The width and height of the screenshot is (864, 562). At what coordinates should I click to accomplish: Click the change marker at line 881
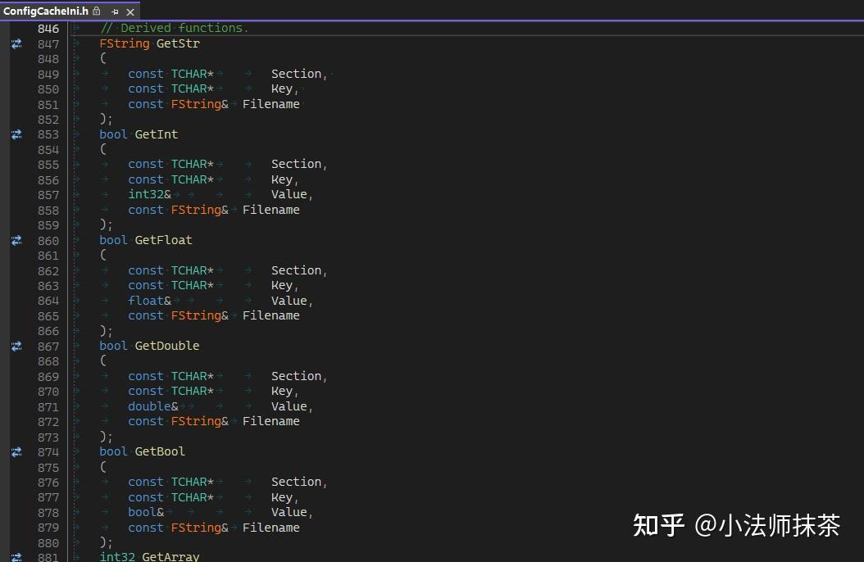point(16,556)
